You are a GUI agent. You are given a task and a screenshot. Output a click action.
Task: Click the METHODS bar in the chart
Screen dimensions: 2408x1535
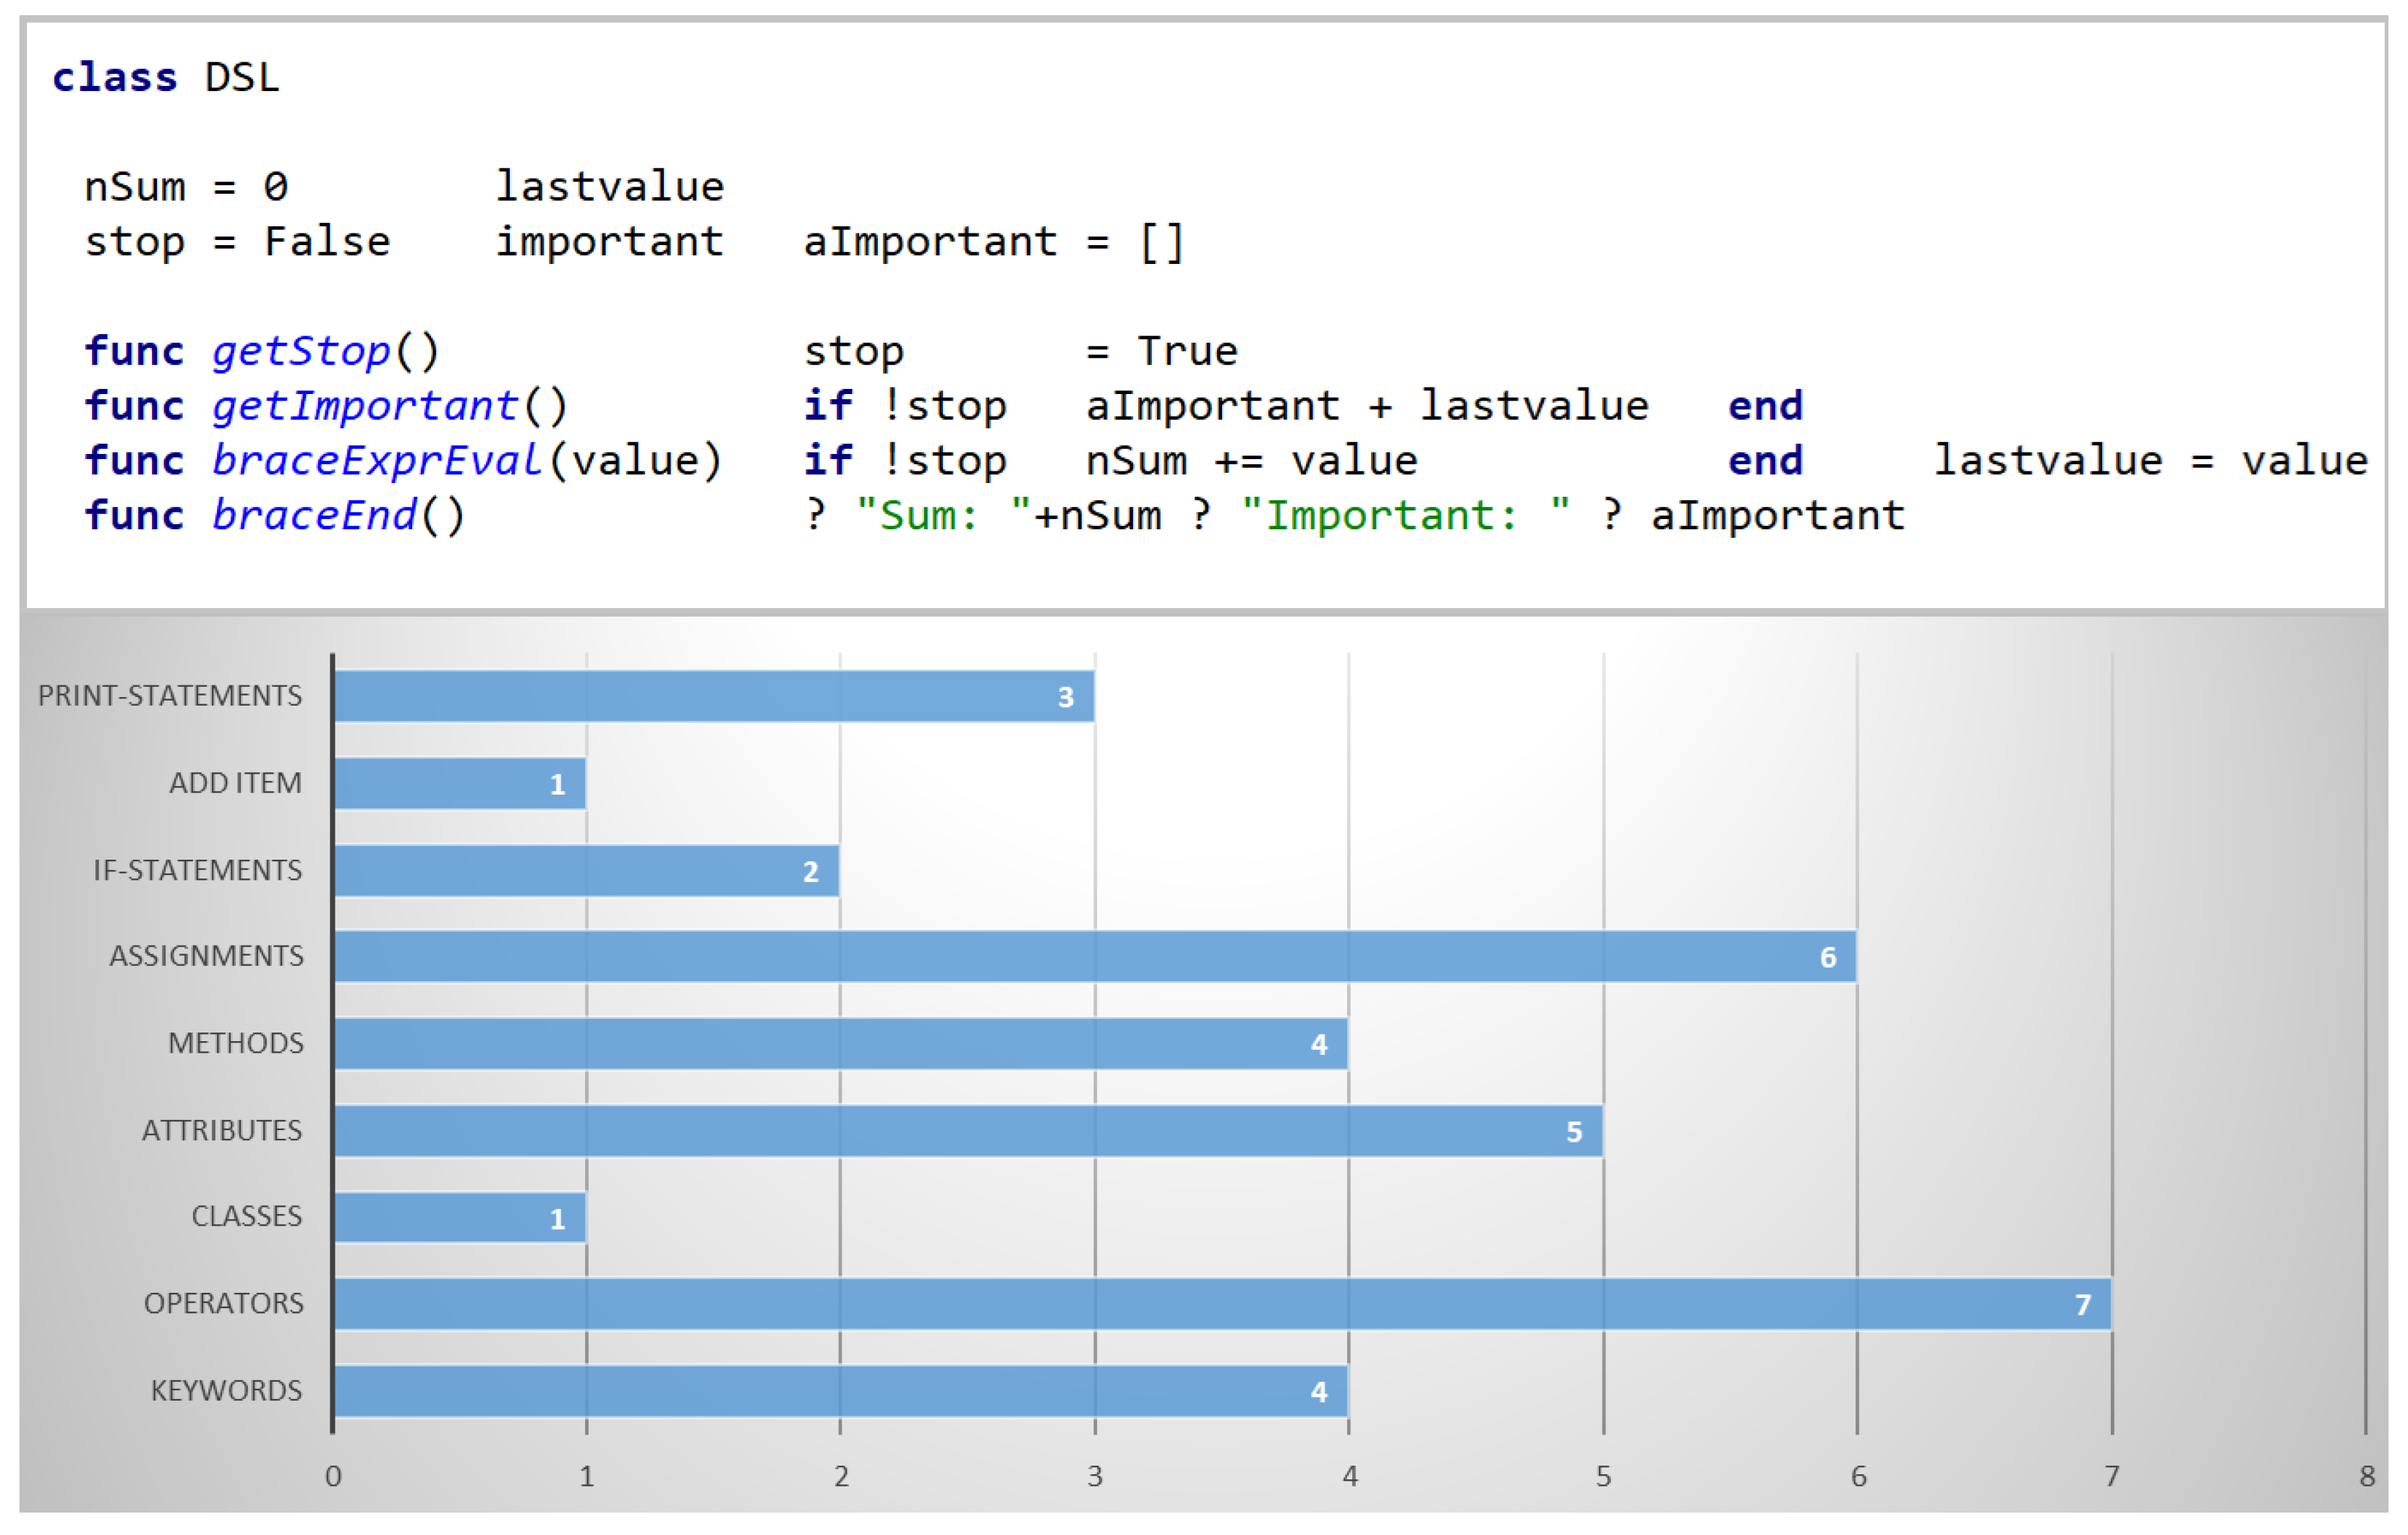point(840,1044)
